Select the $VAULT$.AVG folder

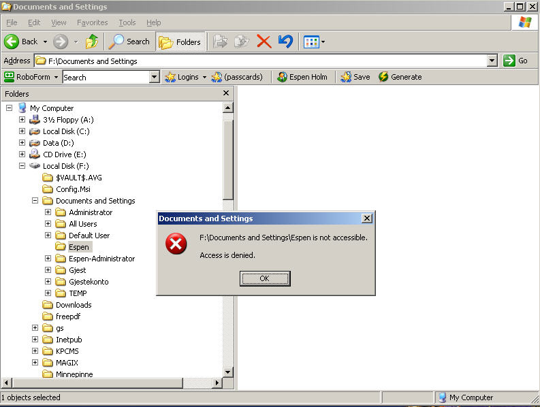[72, 178]
